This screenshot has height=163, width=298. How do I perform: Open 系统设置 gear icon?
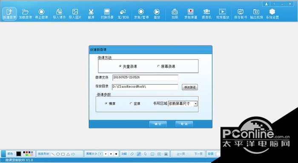coord(272,14)
